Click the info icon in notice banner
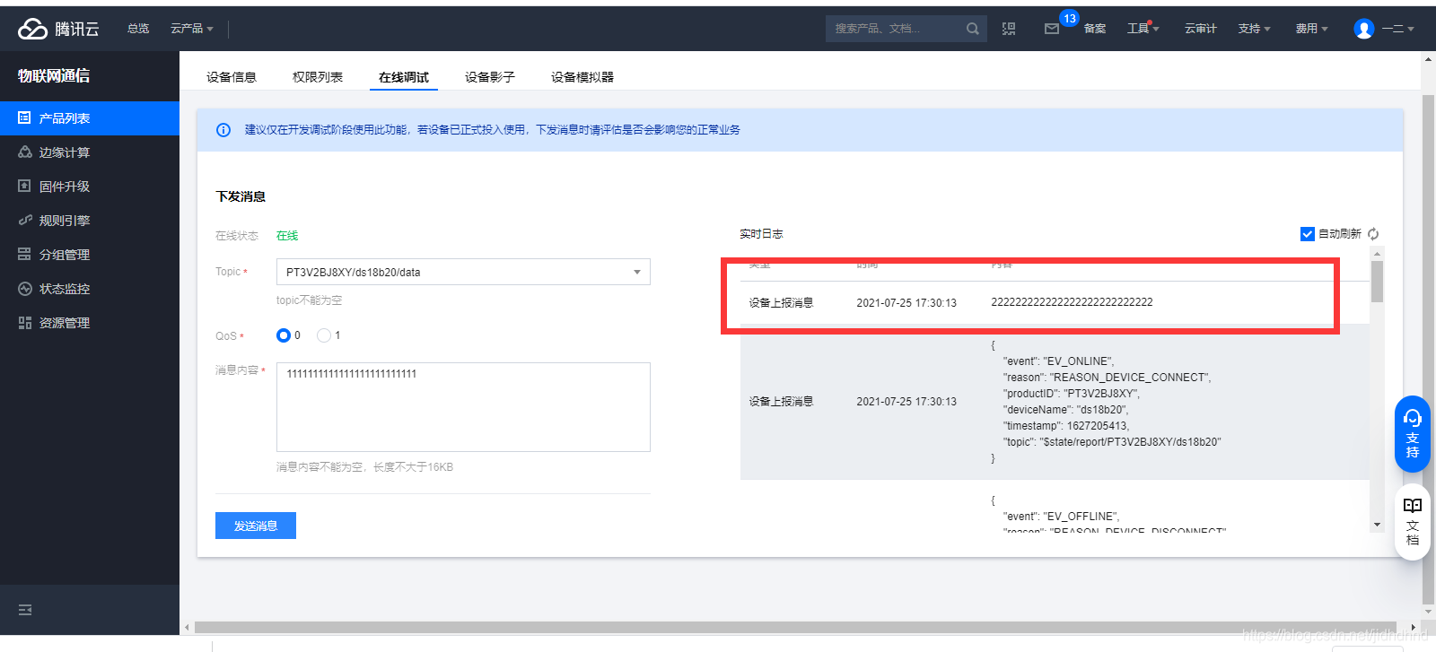 coord(223,130)
